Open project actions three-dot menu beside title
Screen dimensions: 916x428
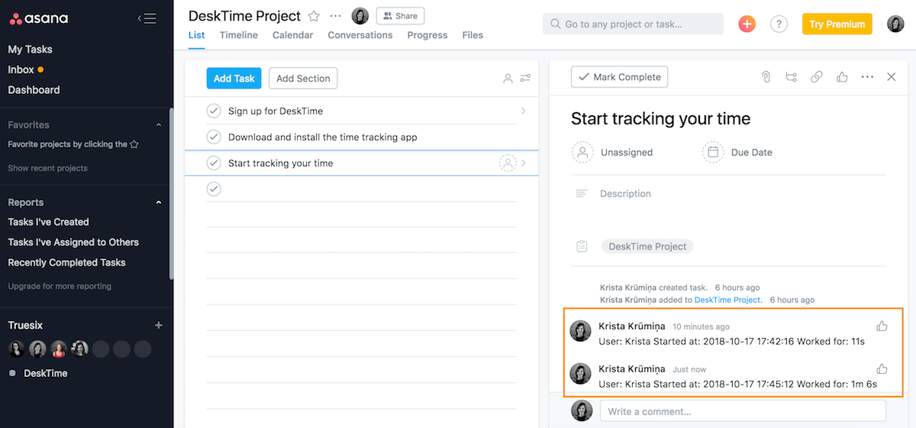point(336,16)
